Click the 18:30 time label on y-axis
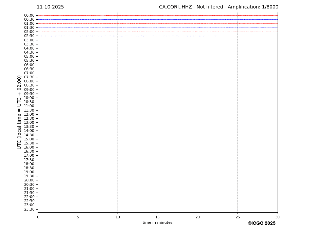The height and width of the screenshot is (236, 315). 29,168
